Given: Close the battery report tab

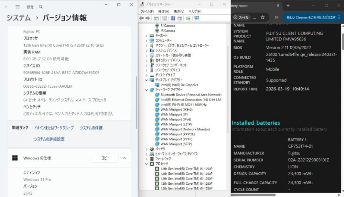Looking at the screenshot, I should pos(278,6).
